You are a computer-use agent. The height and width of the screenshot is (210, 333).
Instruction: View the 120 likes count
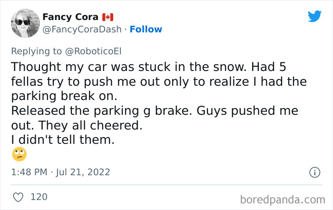38,196
